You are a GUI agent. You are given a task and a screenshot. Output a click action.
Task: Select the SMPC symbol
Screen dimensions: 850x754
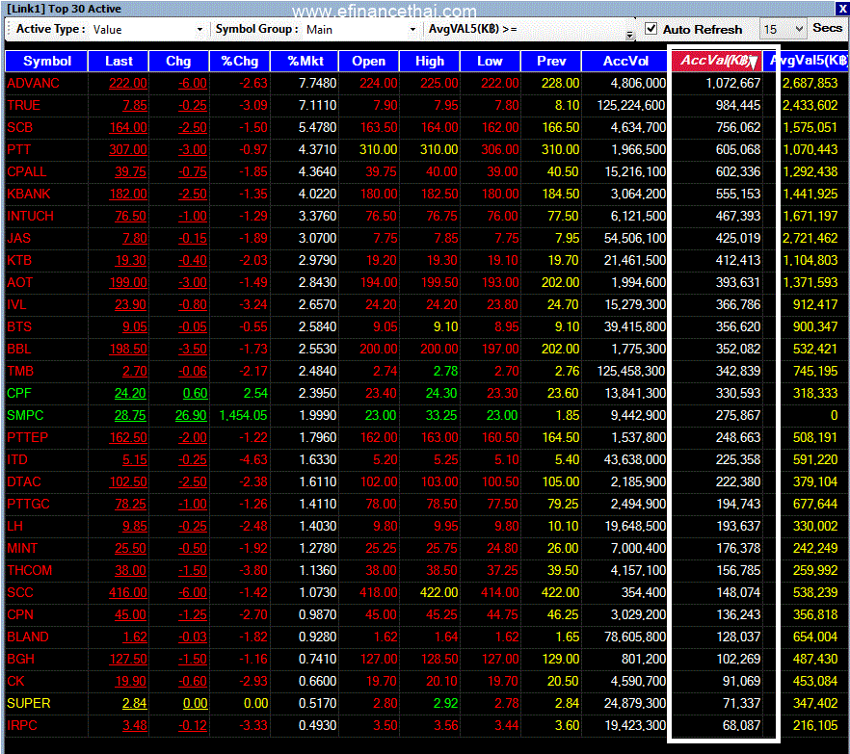25,415
